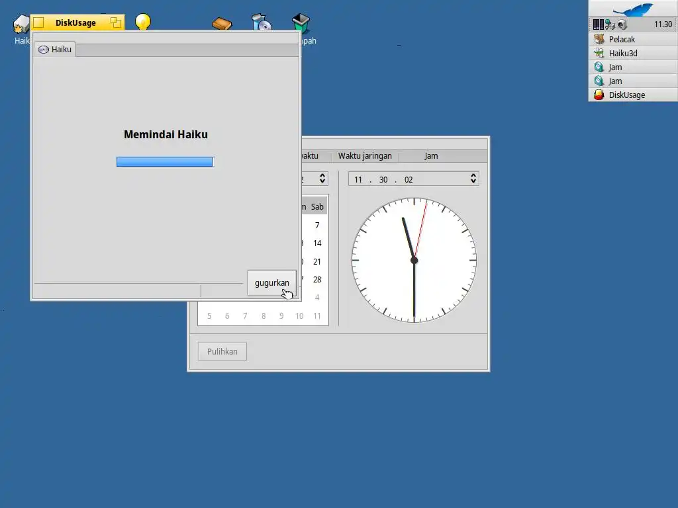Click the analog clock face
Viewport: 678px width, 508px height.
click(x=414, y=260)
